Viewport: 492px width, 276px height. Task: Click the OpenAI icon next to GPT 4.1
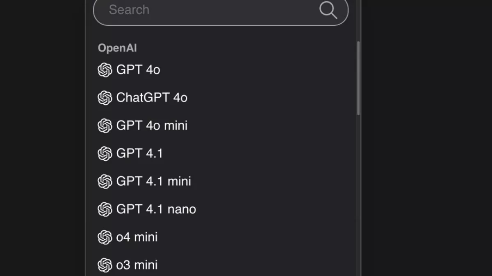(105, 153)
